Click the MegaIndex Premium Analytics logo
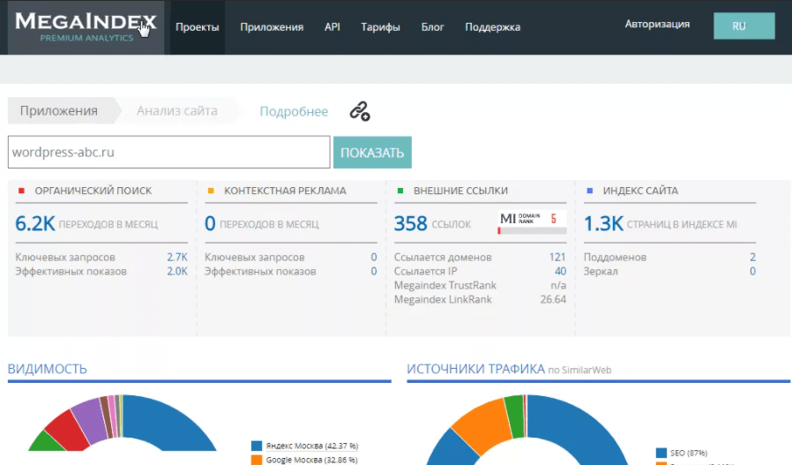792x465 pixels. [x=86, y=26]
